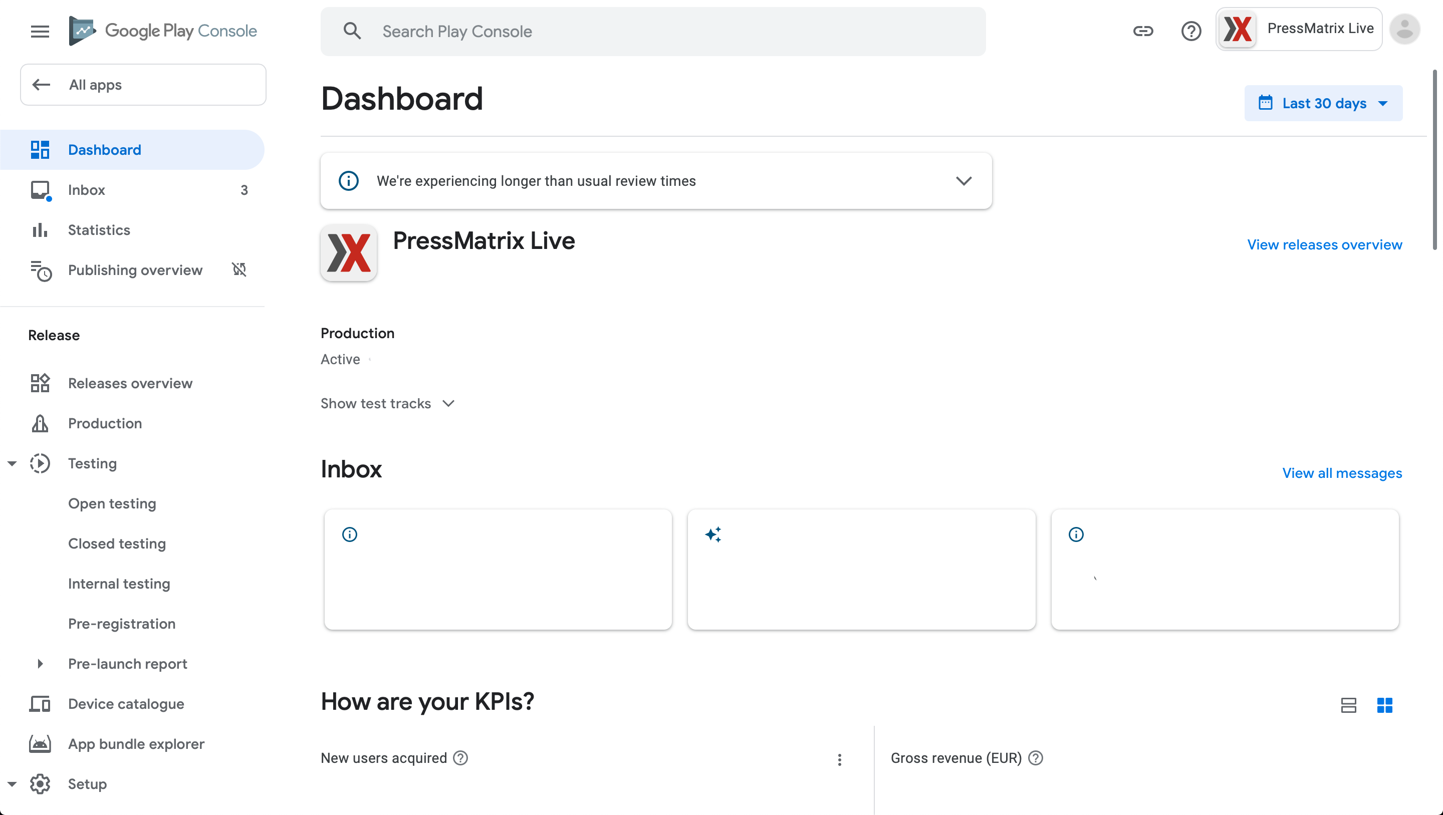Screen dimensions: 1443x815
Task: Click the back arrow beside All apps
Action: (41, 85)
